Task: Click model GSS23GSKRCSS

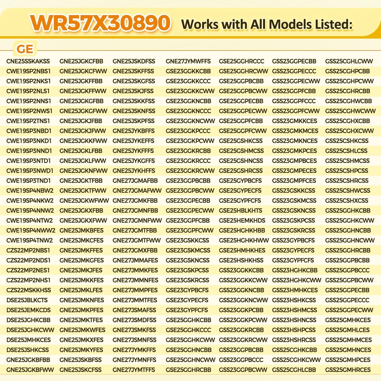Action: point(294,230)
